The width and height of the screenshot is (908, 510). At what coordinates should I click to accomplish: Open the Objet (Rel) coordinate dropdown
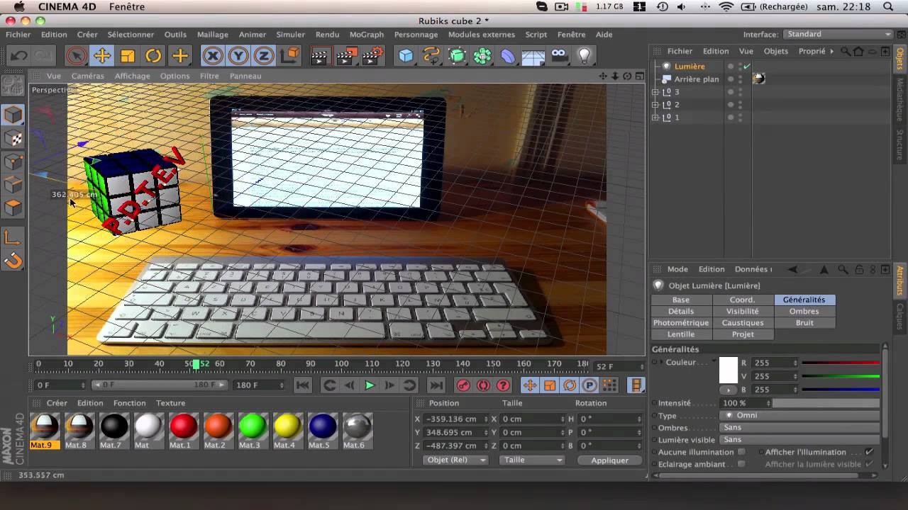pyautogui.click(x=455, y=460)
